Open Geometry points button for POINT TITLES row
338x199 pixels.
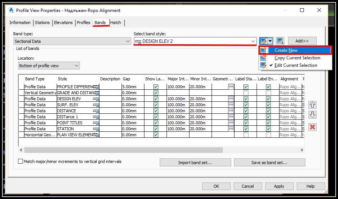pos(231,123)
